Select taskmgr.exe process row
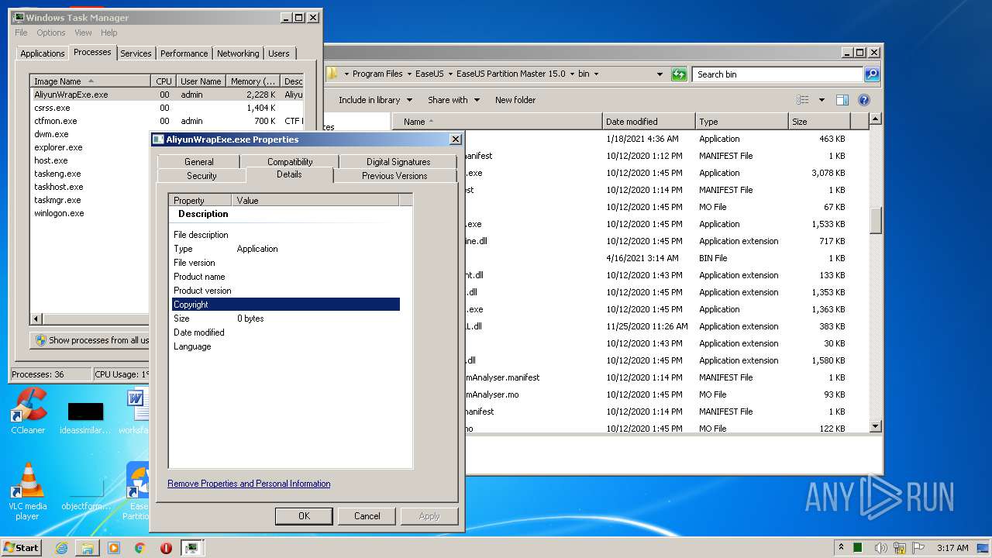Viewport: 992px width, 558px height. [90, 200]
